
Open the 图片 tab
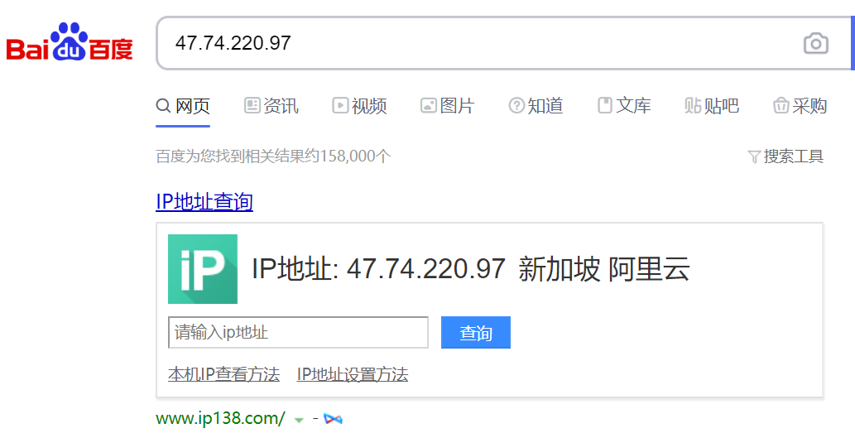click(x=447, y=106)
